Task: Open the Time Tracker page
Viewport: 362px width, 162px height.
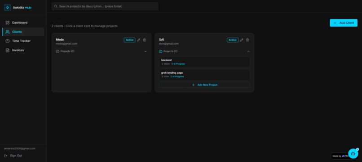Action: coord(23,41)
